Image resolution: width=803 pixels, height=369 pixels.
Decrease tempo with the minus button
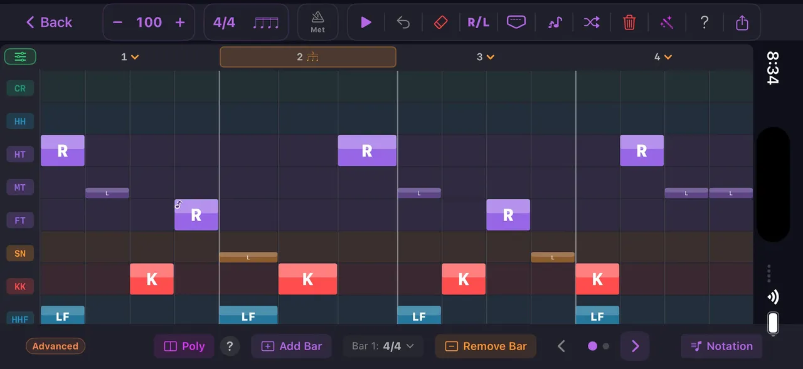117,23
